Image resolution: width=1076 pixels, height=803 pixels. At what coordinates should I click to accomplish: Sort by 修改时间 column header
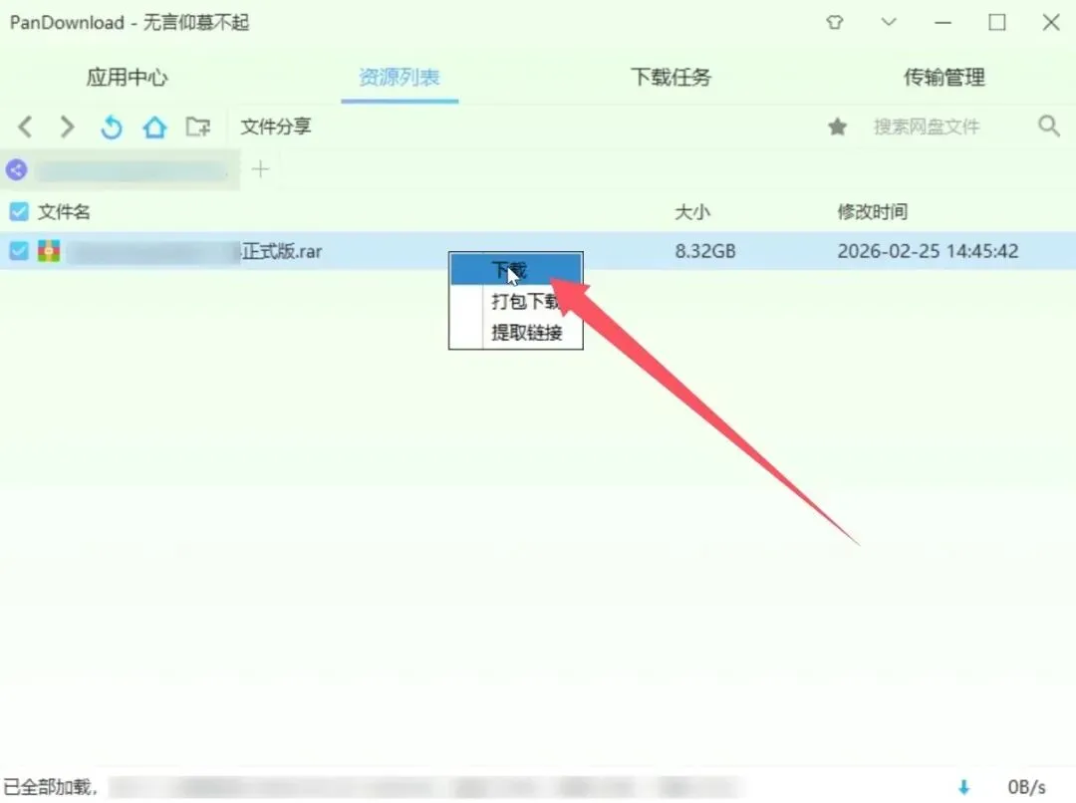point(872,211)
